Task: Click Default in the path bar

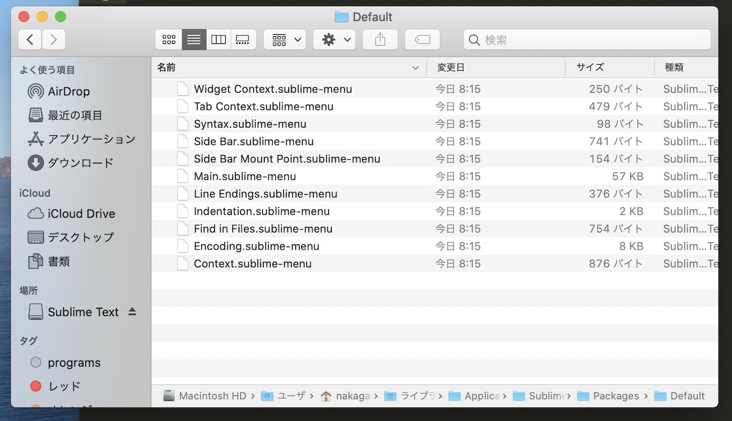Action: click(x=680, y=396)
